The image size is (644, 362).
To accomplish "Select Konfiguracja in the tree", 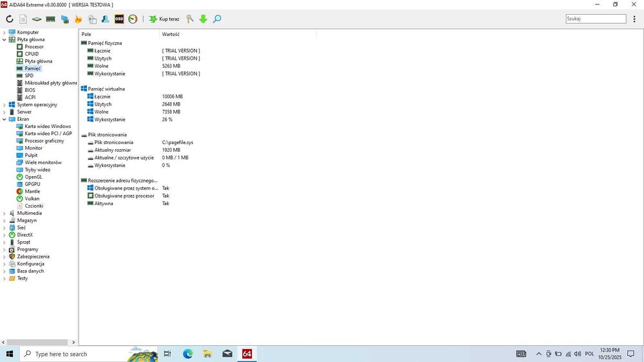I will [x=30, y=264].
